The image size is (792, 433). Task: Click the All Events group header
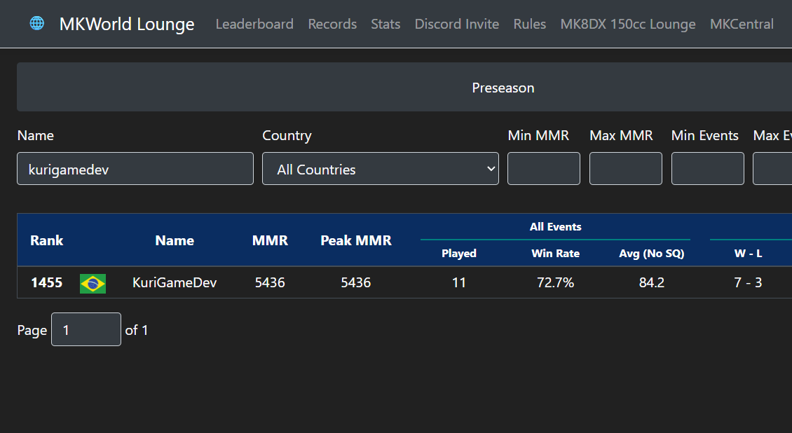[555, 227]
